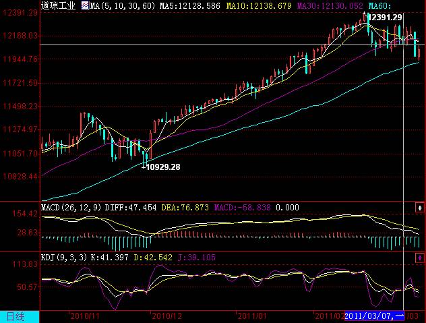Click the MACD(26,12,9) parameter label
The width and height of the screenshot is (426, 323).
coord(71,208)
